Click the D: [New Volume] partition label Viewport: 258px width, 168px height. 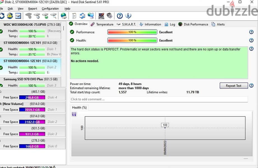click(x=12, y=104)
